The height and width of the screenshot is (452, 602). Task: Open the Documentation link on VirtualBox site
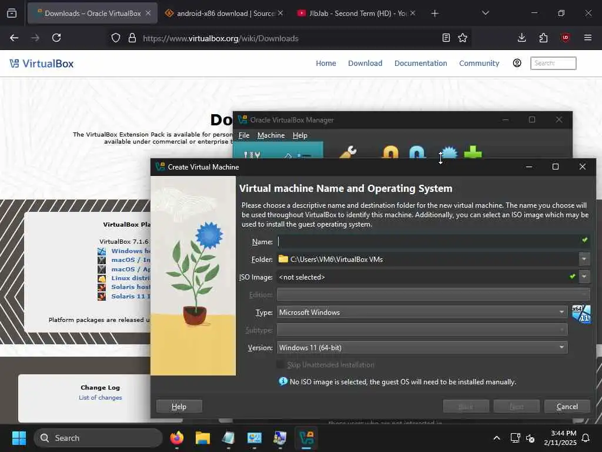[x=420, y=63]
